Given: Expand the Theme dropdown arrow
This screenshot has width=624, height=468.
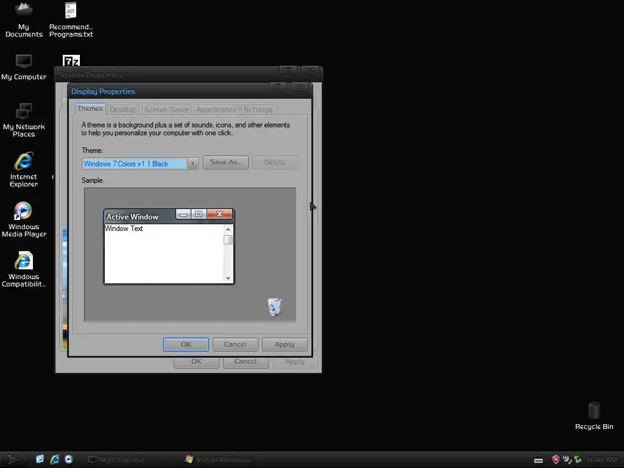Looking at the screenshot, I should [193, 163].
